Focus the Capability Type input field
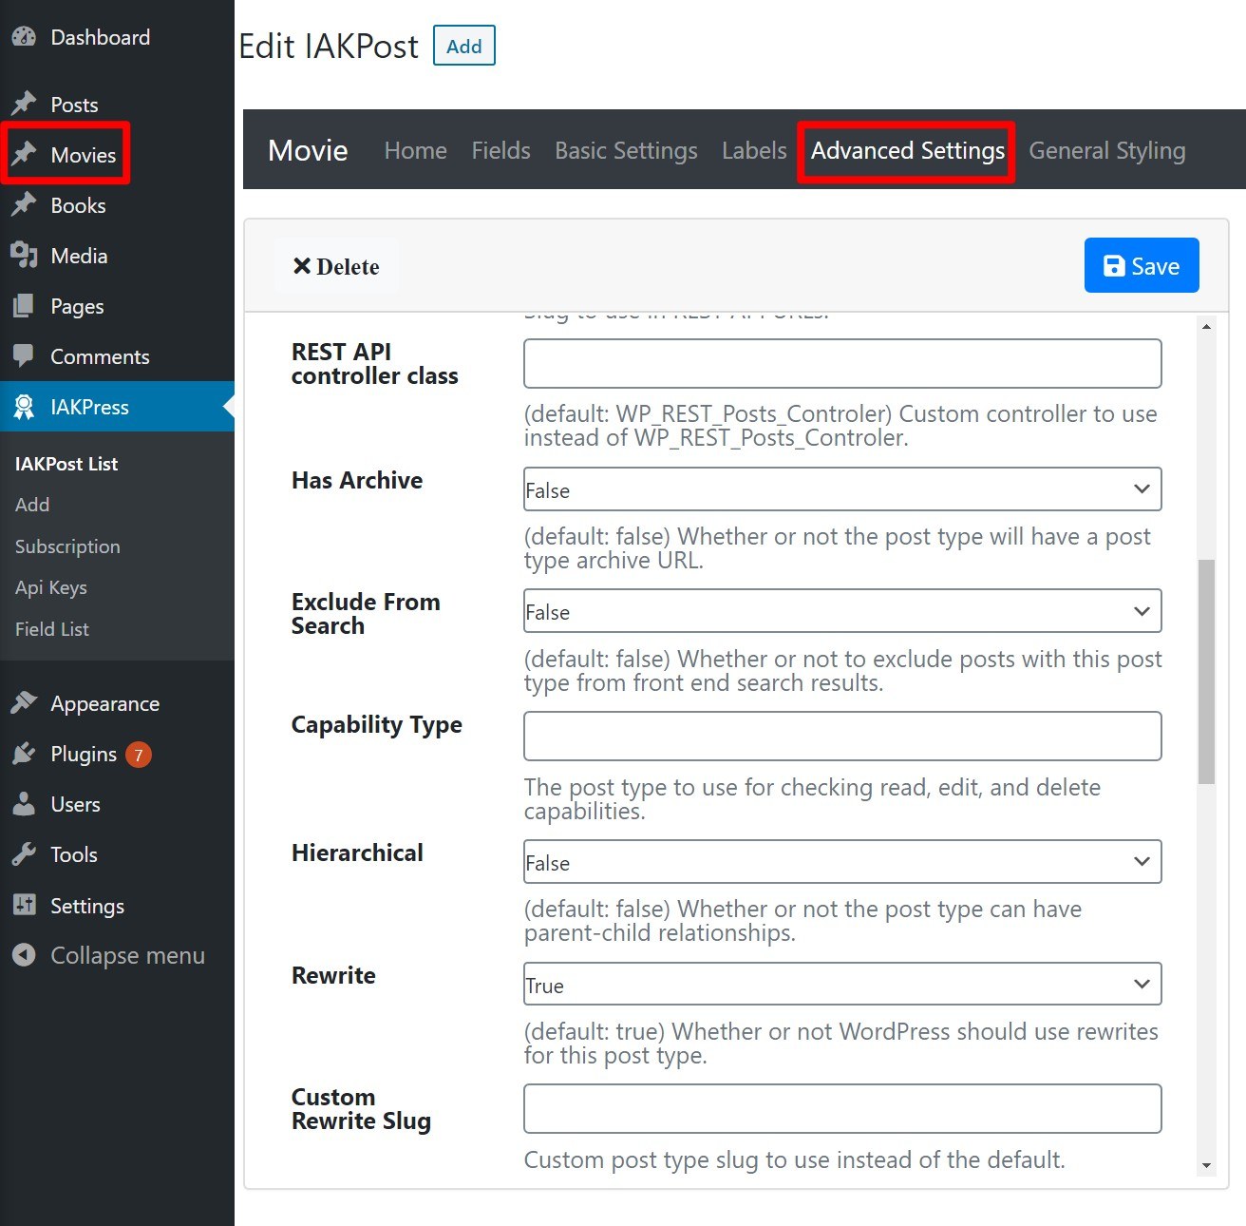 coord(842,736)
